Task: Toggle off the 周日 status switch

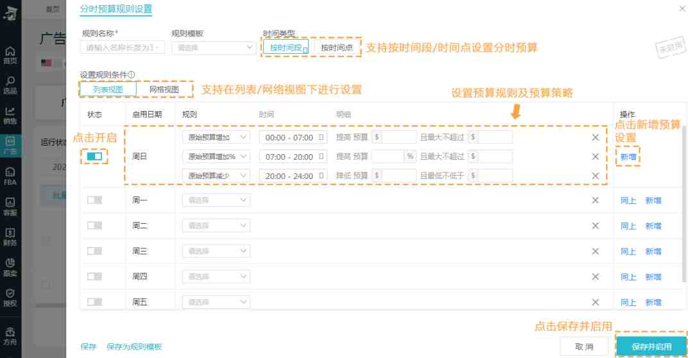Action: click(x=94, y=157)
